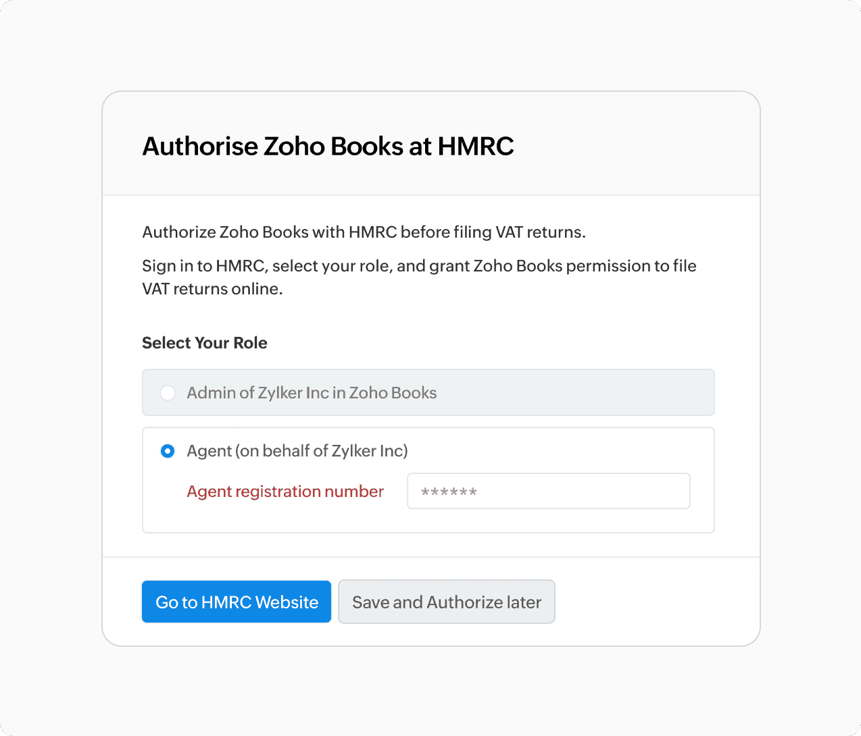Select the Agent radio button
The height and width of the screenshot is (736, 861).
[168, 451]
